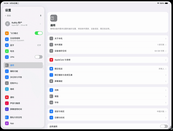Tap the Bluetooth 蓝牙 icon

pos(7,45)
